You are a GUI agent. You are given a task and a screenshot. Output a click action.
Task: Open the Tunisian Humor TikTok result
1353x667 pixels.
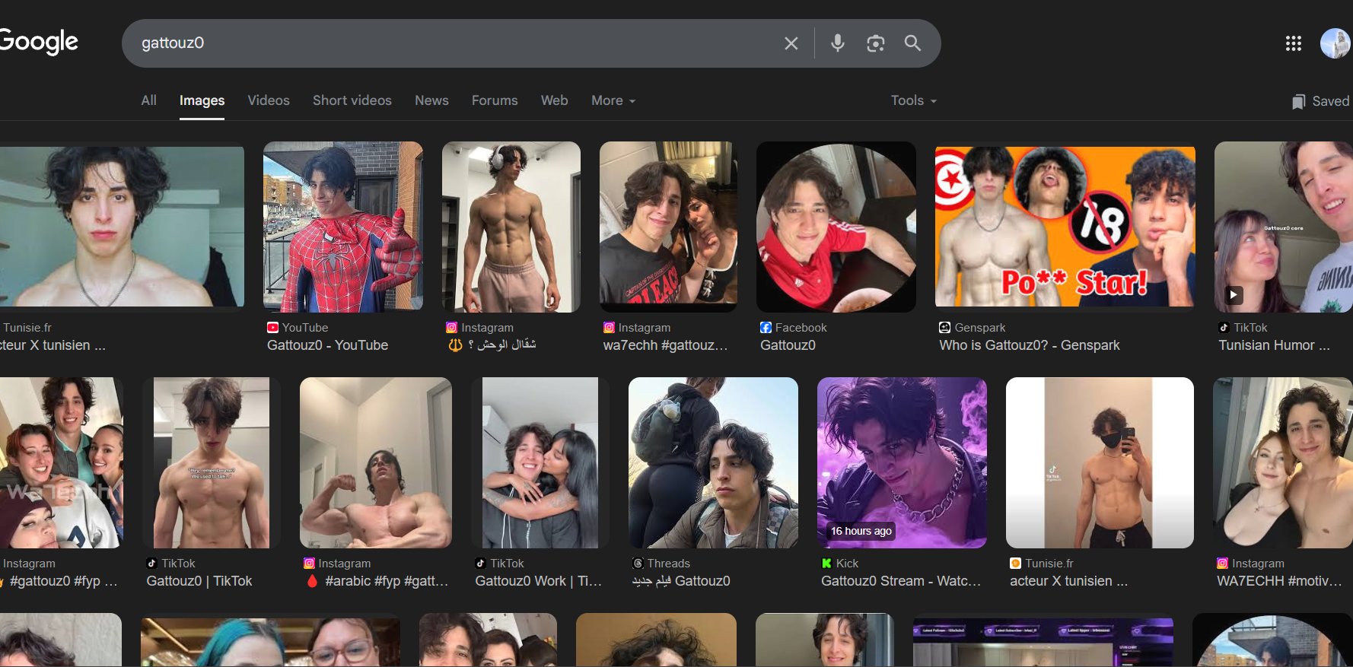1275,345
